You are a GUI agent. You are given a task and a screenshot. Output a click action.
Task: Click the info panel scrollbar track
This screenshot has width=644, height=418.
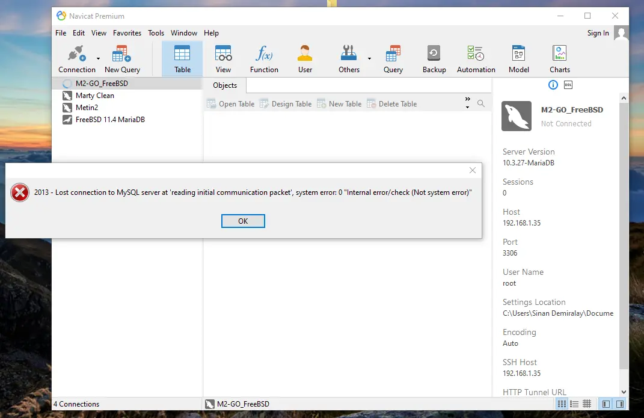pyautogui.click(x=624, y=378)
